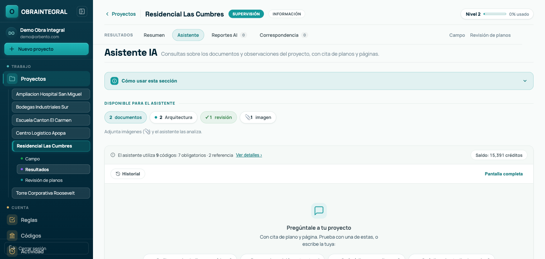Click the demo@orbento.com account email

coord(40,37)
